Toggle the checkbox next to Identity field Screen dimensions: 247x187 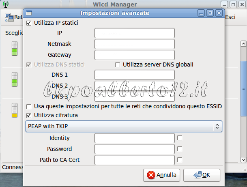point(180,138)
